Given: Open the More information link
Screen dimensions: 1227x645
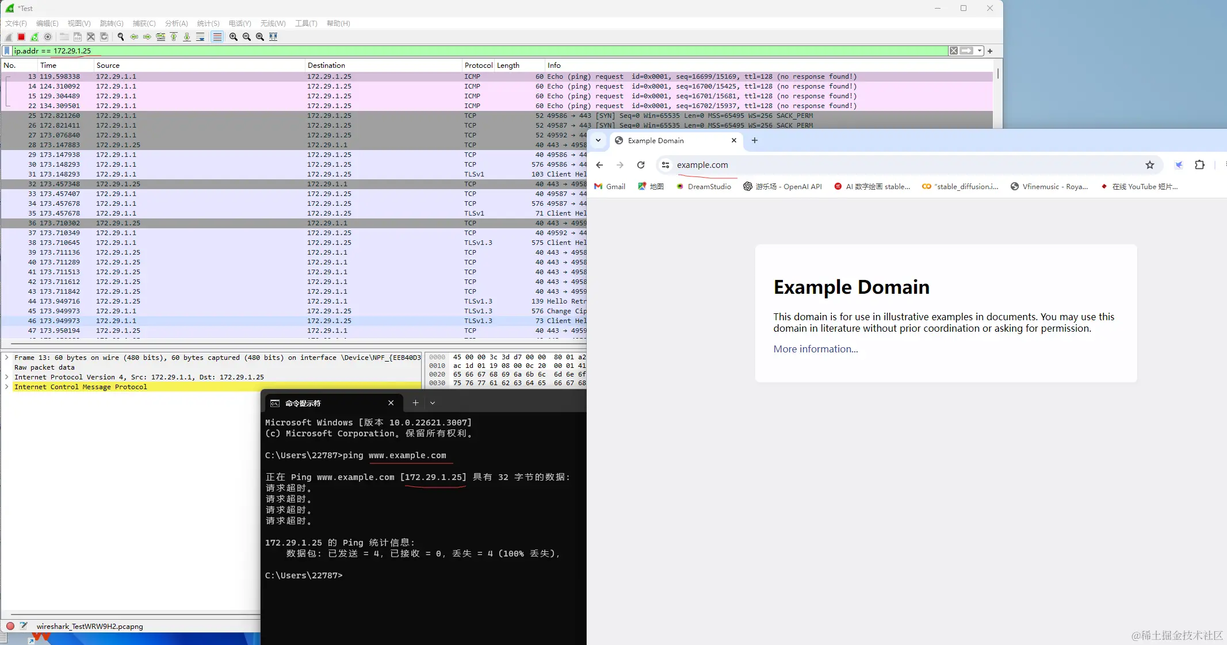Looking at the screenshot, I should click(x=815, y=349).
